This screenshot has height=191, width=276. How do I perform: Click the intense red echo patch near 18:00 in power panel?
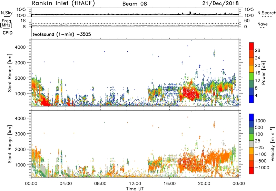[x=190, y=93]
